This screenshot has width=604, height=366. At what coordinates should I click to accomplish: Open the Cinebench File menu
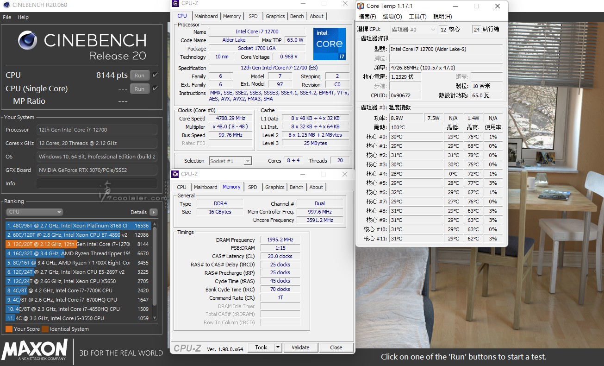7,17
